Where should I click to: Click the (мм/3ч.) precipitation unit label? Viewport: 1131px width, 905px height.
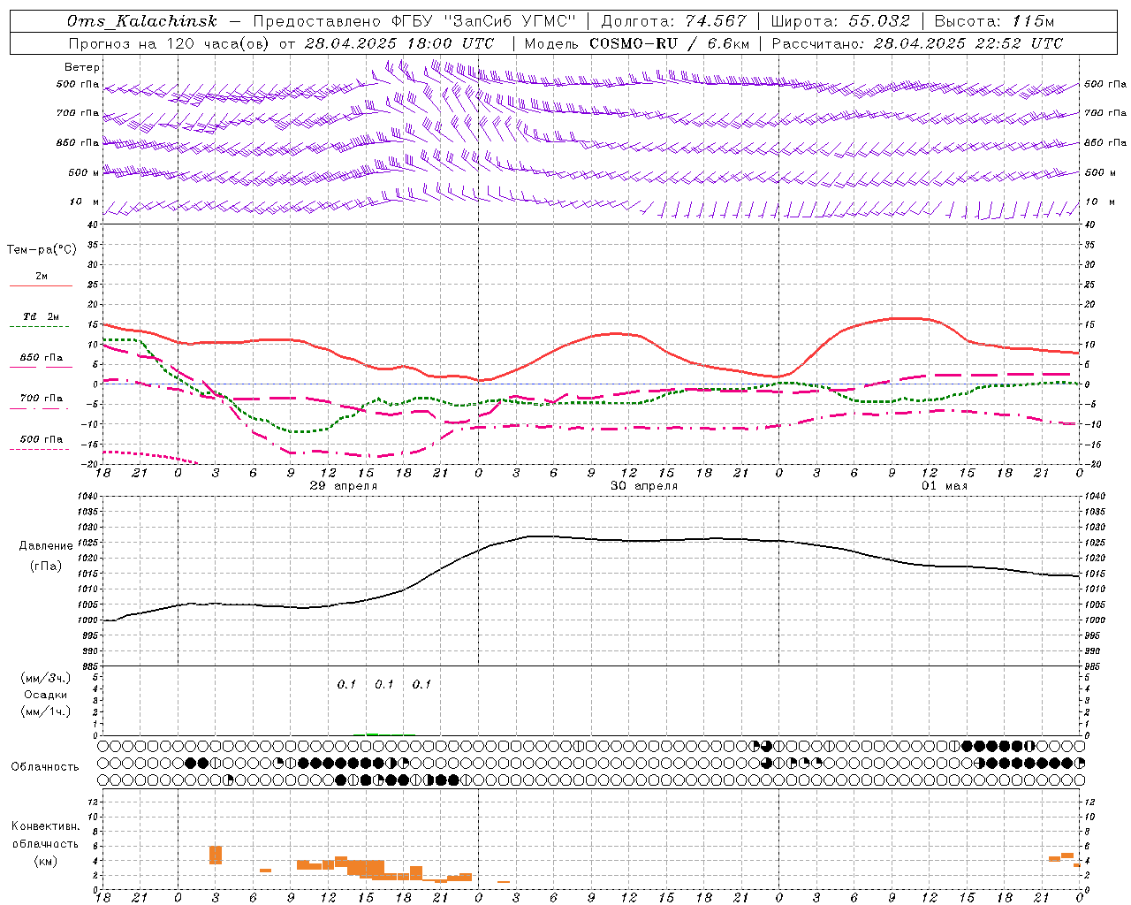pyautogui.click(x=46, y=678)
